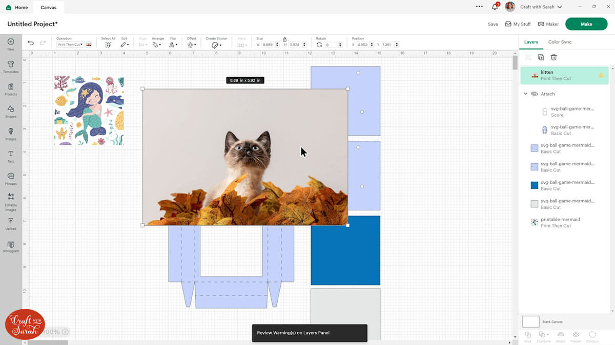Go to the Home tab
This screenshot has width=615, height=345.
(x=17, y=8)
